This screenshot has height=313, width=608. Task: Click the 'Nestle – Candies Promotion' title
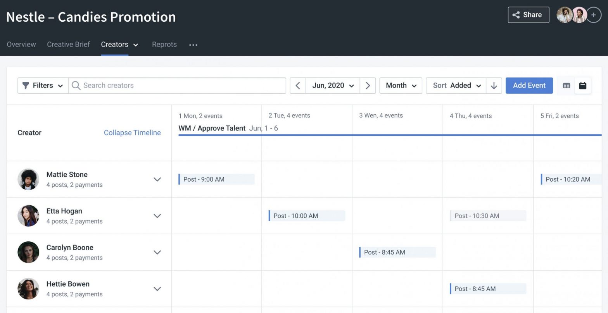pyautogui.click(x=91, y=17)
